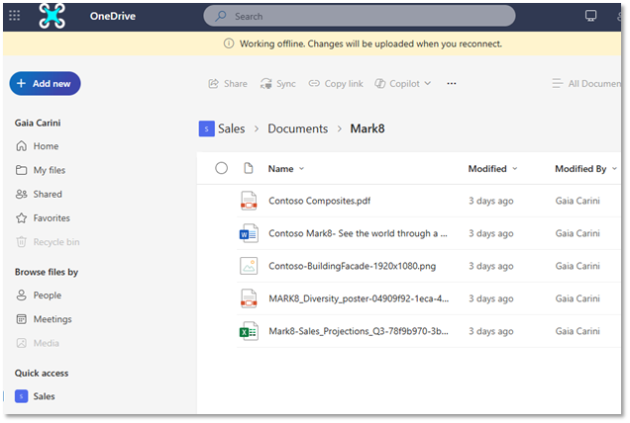Open the Copilot dropdown
The image size is (630, 423).
(x=402, y=83)
